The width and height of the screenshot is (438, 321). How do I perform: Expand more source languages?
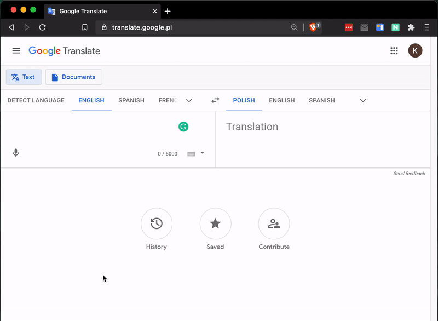pos(189,101)
